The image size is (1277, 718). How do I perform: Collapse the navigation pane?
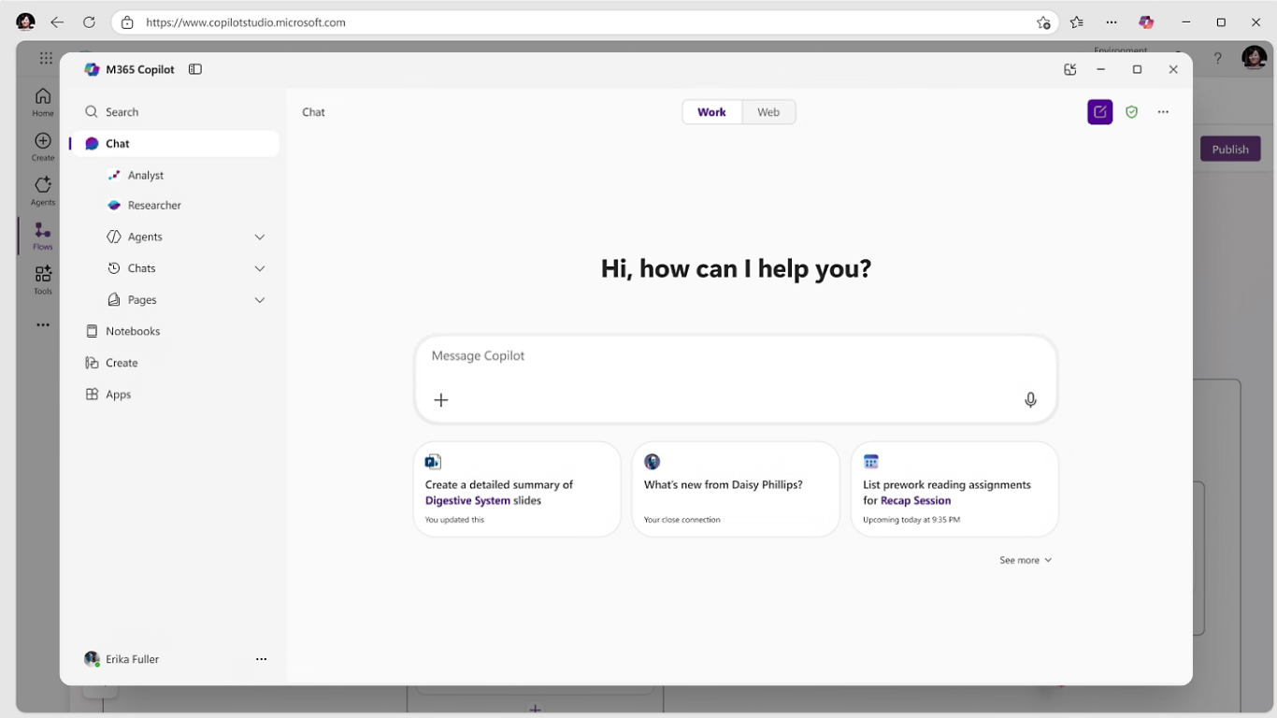click(194, 68)
